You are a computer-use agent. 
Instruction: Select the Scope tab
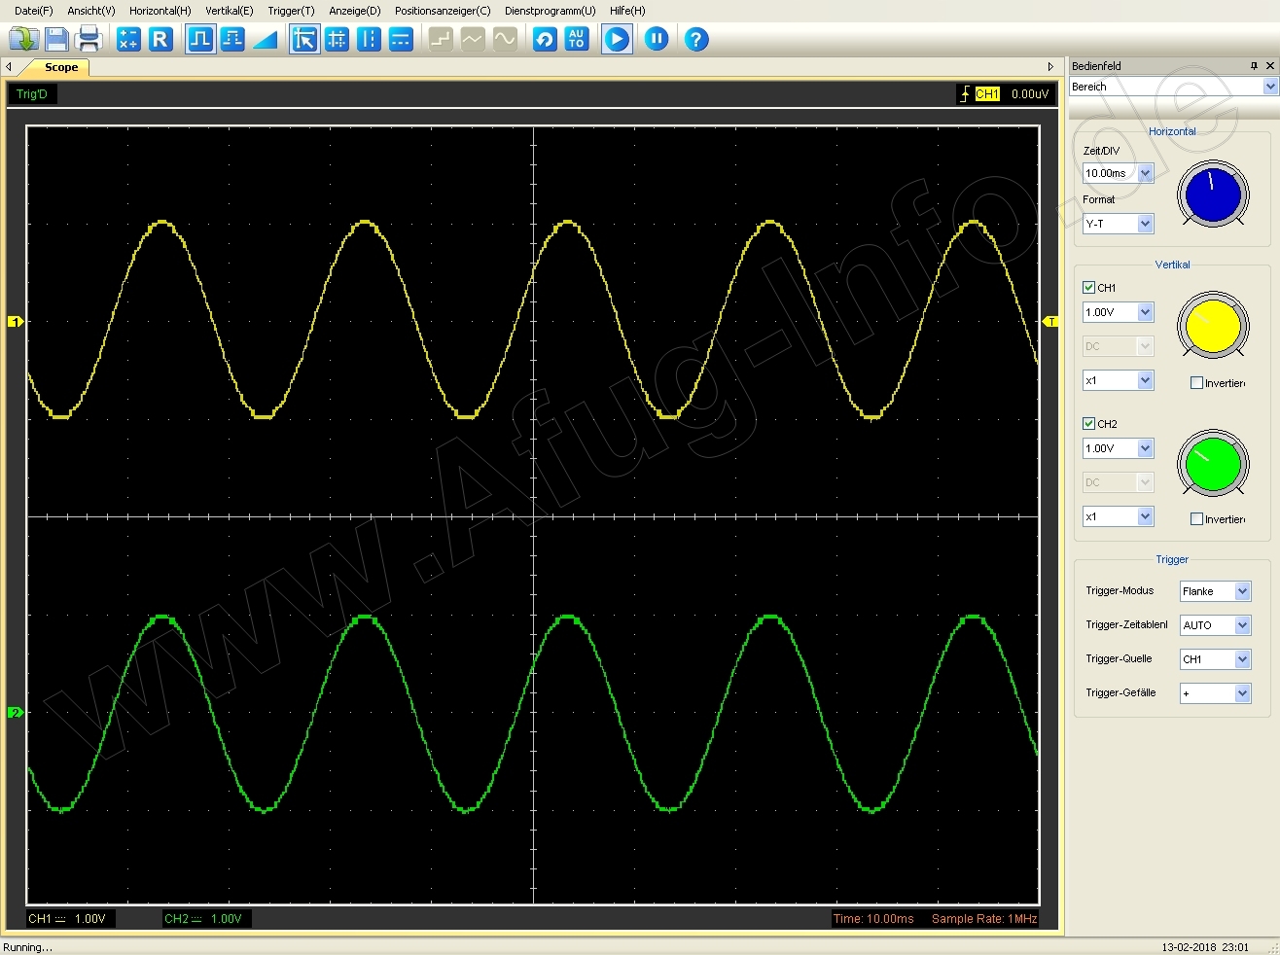[x=61, y=67]
